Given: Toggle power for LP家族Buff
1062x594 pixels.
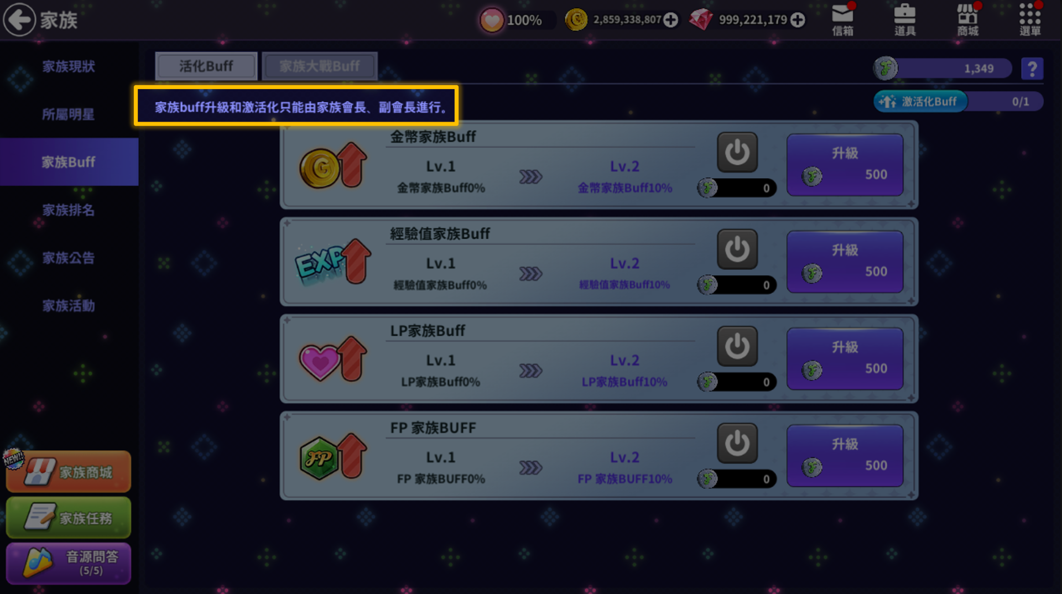Looking at the screenshot, I should pyautogui.click(x=737, y=346).
